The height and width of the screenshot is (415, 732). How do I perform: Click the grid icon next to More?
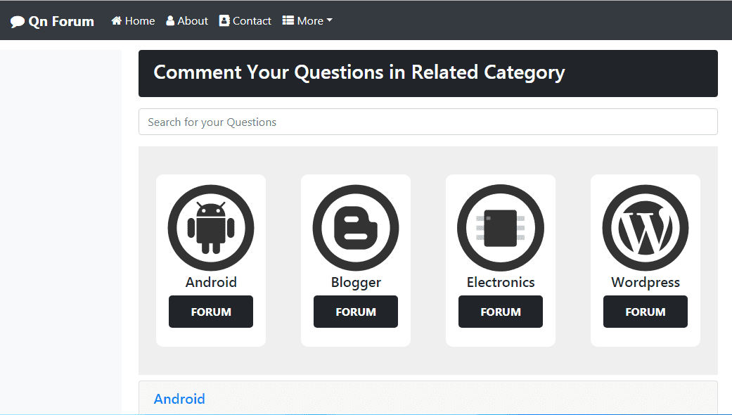pyautogui.click(x=289, y=20)
